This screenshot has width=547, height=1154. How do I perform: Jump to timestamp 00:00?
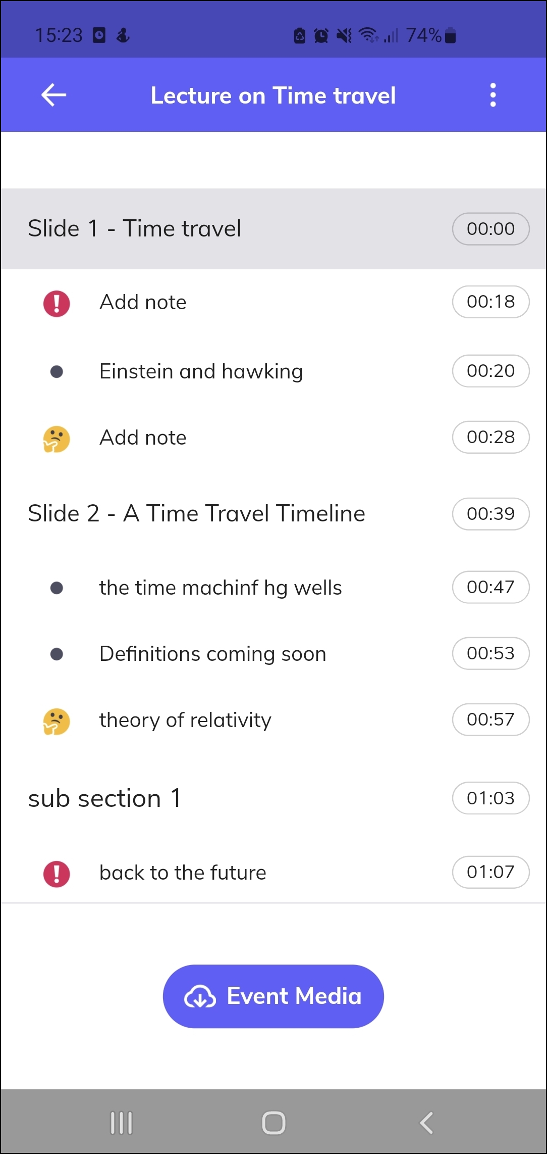tap(490, 229)
